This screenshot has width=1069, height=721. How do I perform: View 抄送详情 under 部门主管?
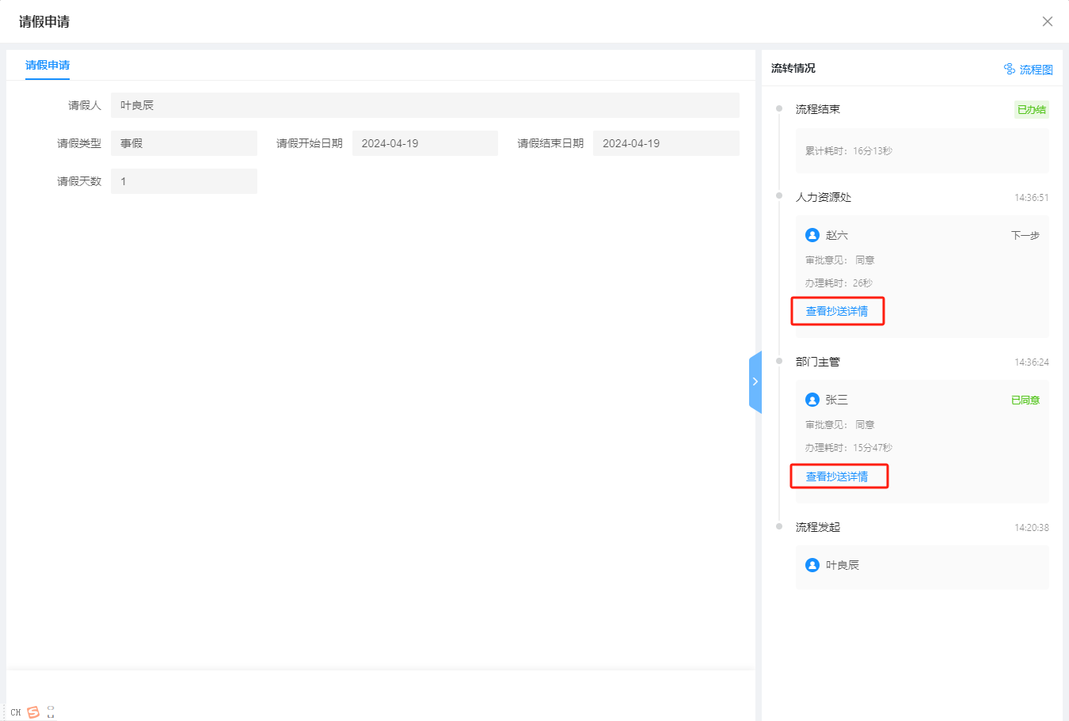pyautogui.click(x=837, y=476)
